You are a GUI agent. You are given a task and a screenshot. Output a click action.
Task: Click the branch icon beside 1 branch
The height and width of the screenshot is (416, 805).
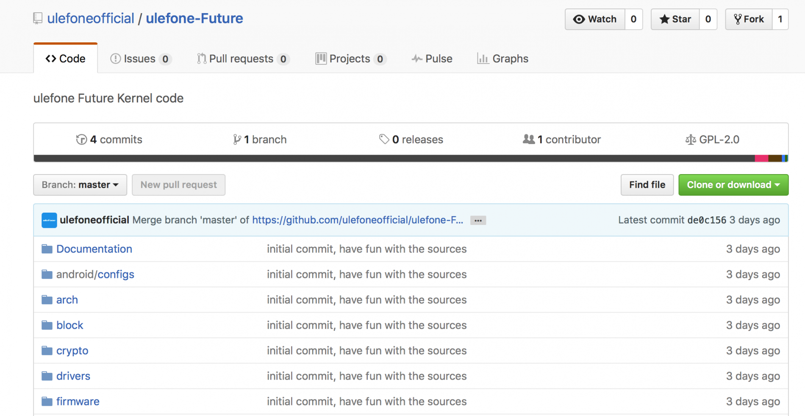tap(237, 139)
